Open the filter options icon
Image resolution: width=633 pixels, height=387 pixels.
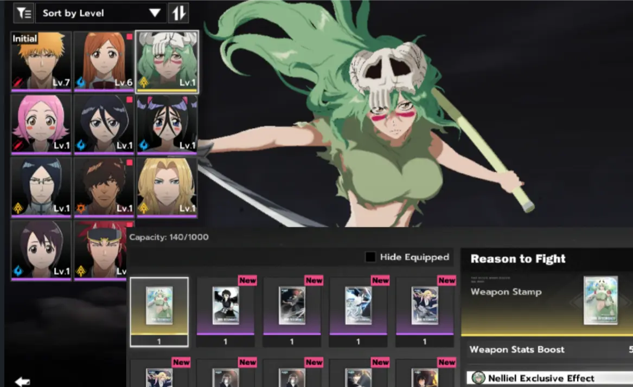click(x=23, y=13)
